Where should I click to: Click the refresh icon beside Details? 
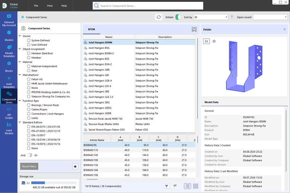pyautogui.click(x=159, y=17)
